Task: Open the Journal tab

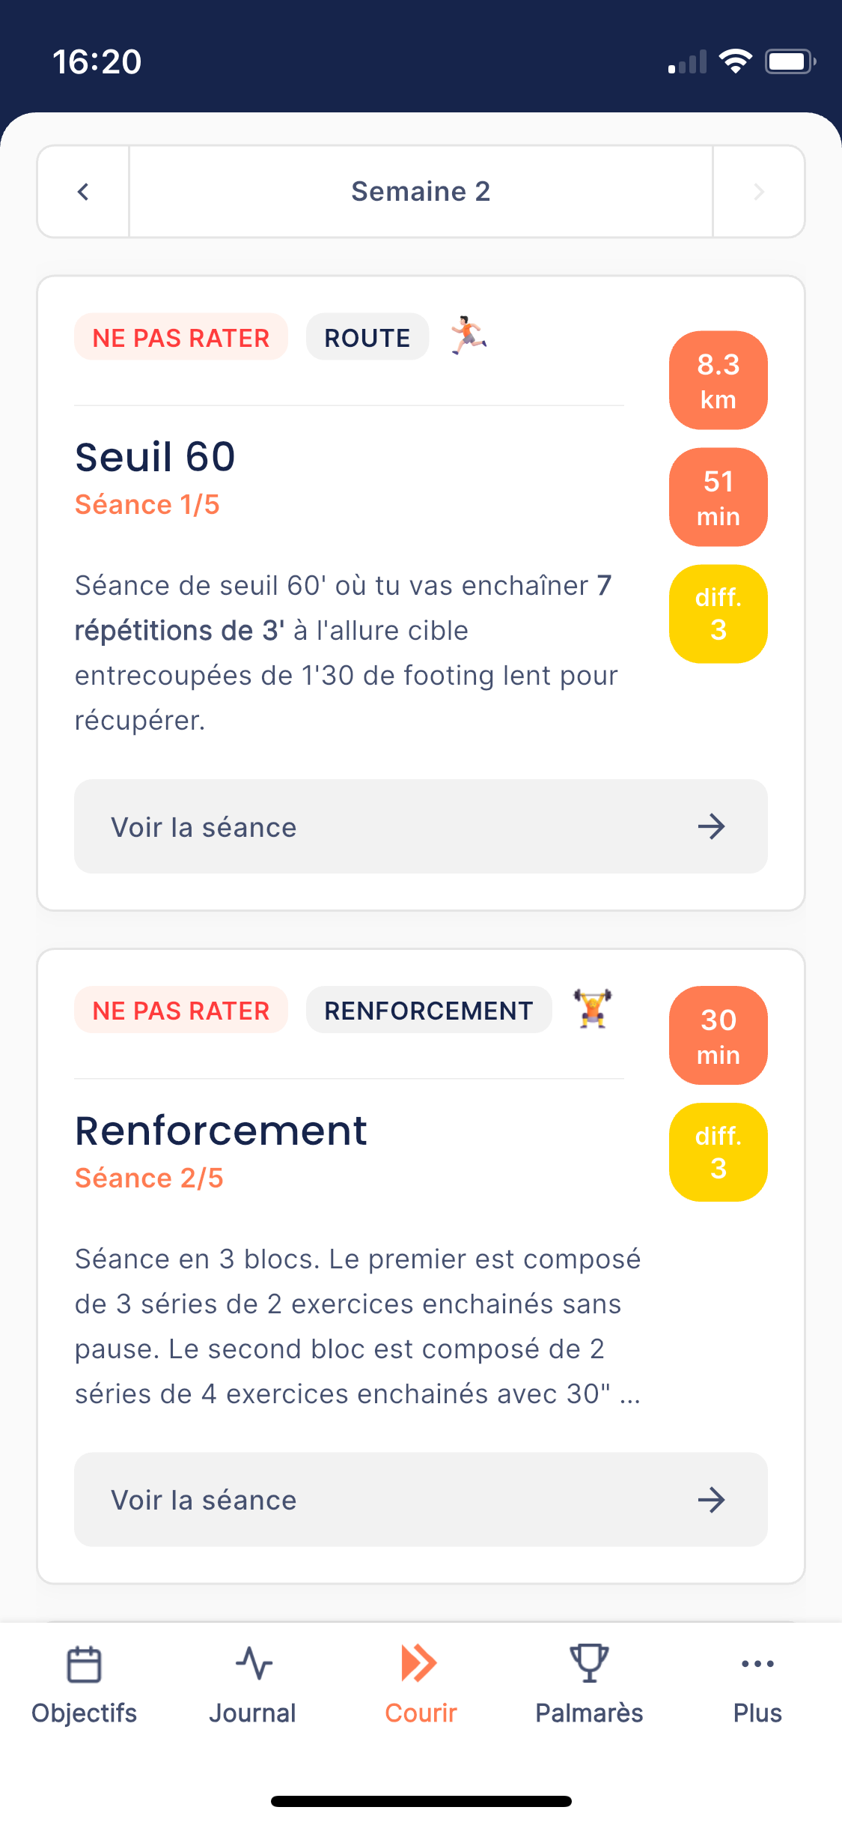Action: click(252, 1681)
